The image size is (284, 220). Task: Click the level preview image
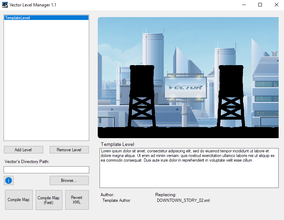pos(188,78)
